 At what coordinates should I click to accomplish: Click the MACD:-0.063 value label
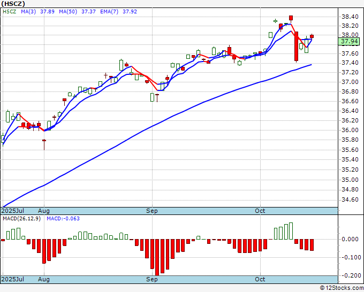pyautogui.click(x=63, y=219)
